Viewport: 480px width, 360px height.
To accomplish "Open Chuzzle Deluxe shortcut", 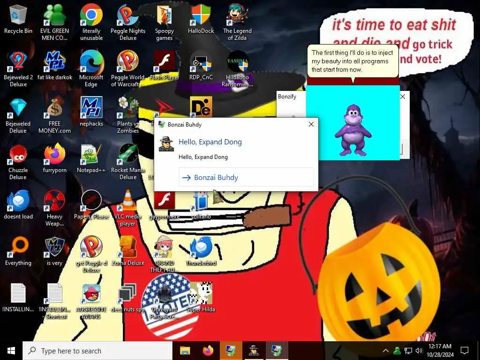I will [18, 162].
